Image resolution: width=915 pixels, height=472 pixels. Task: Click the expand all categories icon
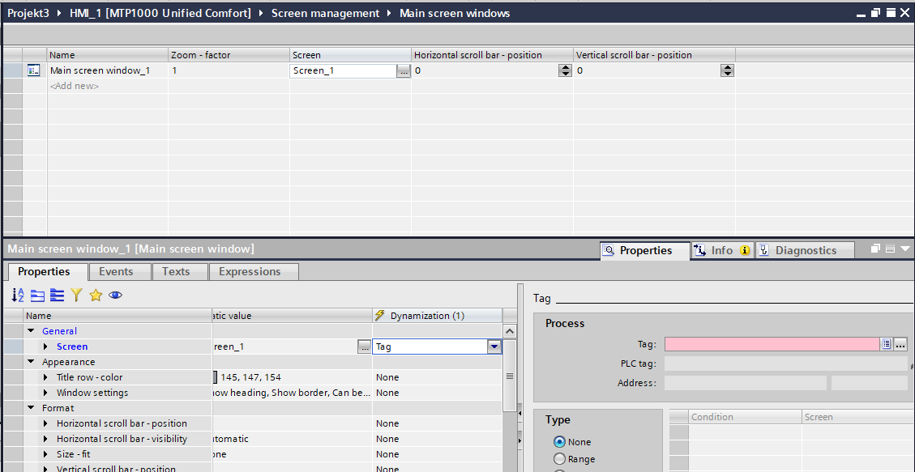pos(57,296)
